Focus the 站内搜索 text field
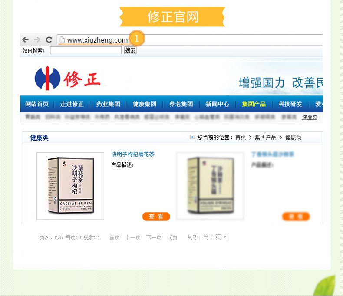The image size is (343, 296). point(86,50)
